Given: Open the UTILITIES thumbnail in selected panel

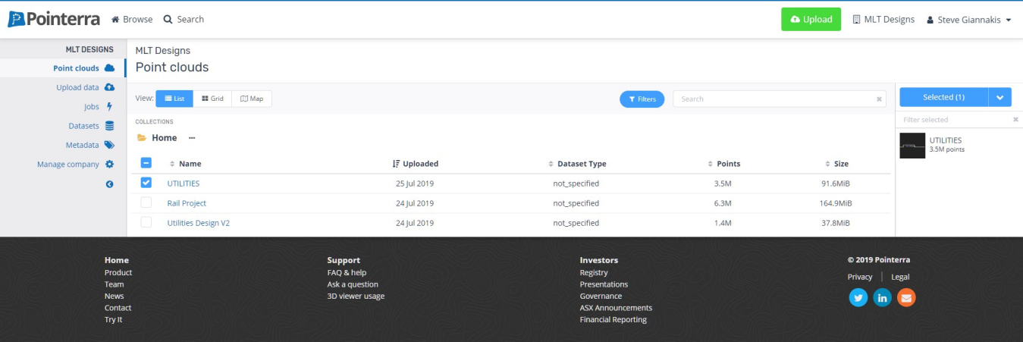Looking at the screenshot, I should [x=912, y=145].
